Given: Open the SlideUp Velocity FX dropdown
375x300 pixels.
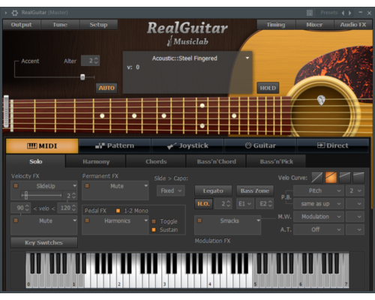Looking at the screenshot, I should click(74, 186).
